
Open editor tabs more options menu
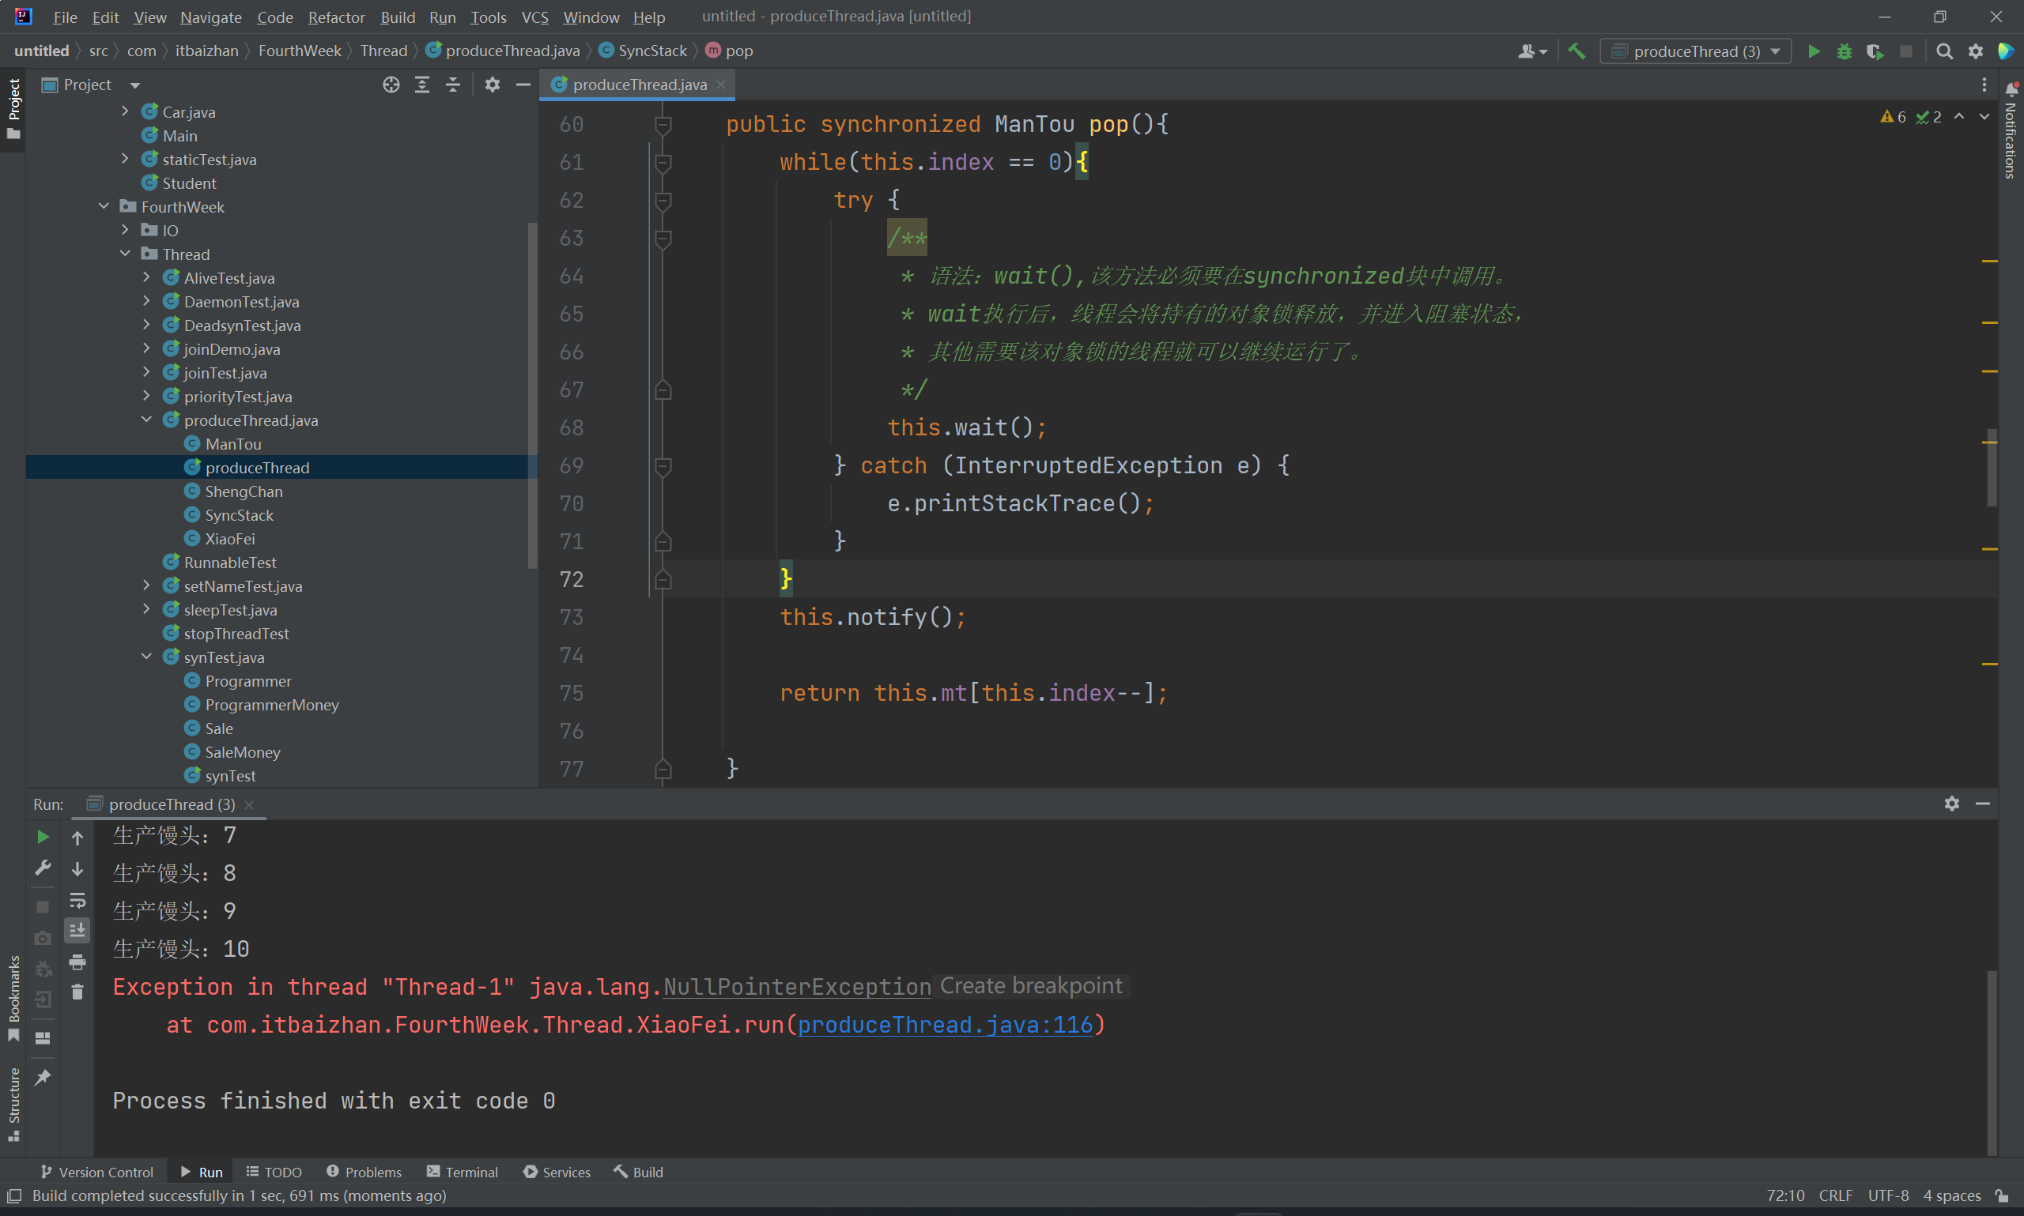point(1984,85)
